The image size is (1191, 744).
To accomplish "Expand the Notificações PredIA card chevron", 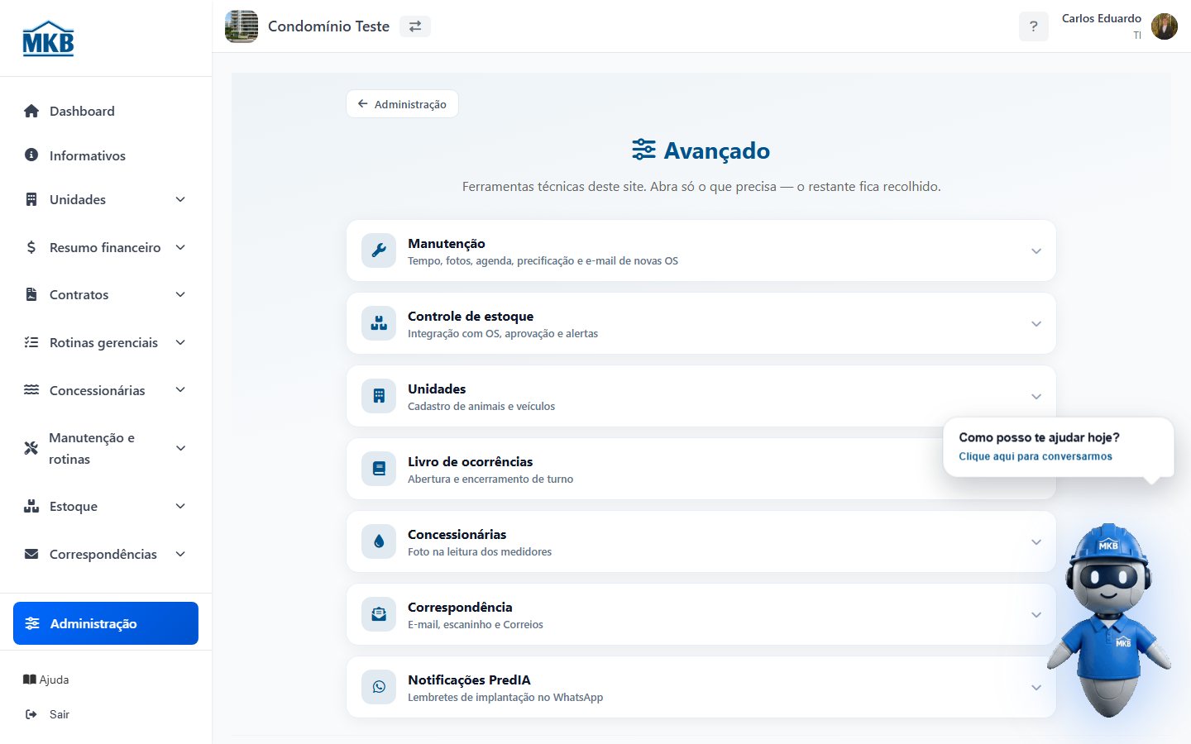I will click(1036, 688).
